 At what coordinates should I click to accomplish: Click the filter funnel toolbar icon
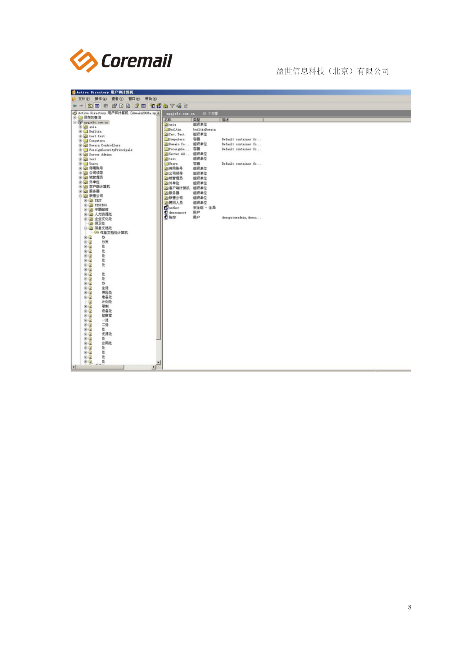[x=172, y=106]
